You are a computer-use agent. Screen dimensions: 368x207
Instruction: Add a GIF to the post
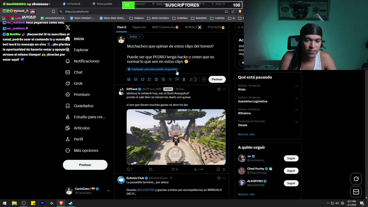coord(136,79)
